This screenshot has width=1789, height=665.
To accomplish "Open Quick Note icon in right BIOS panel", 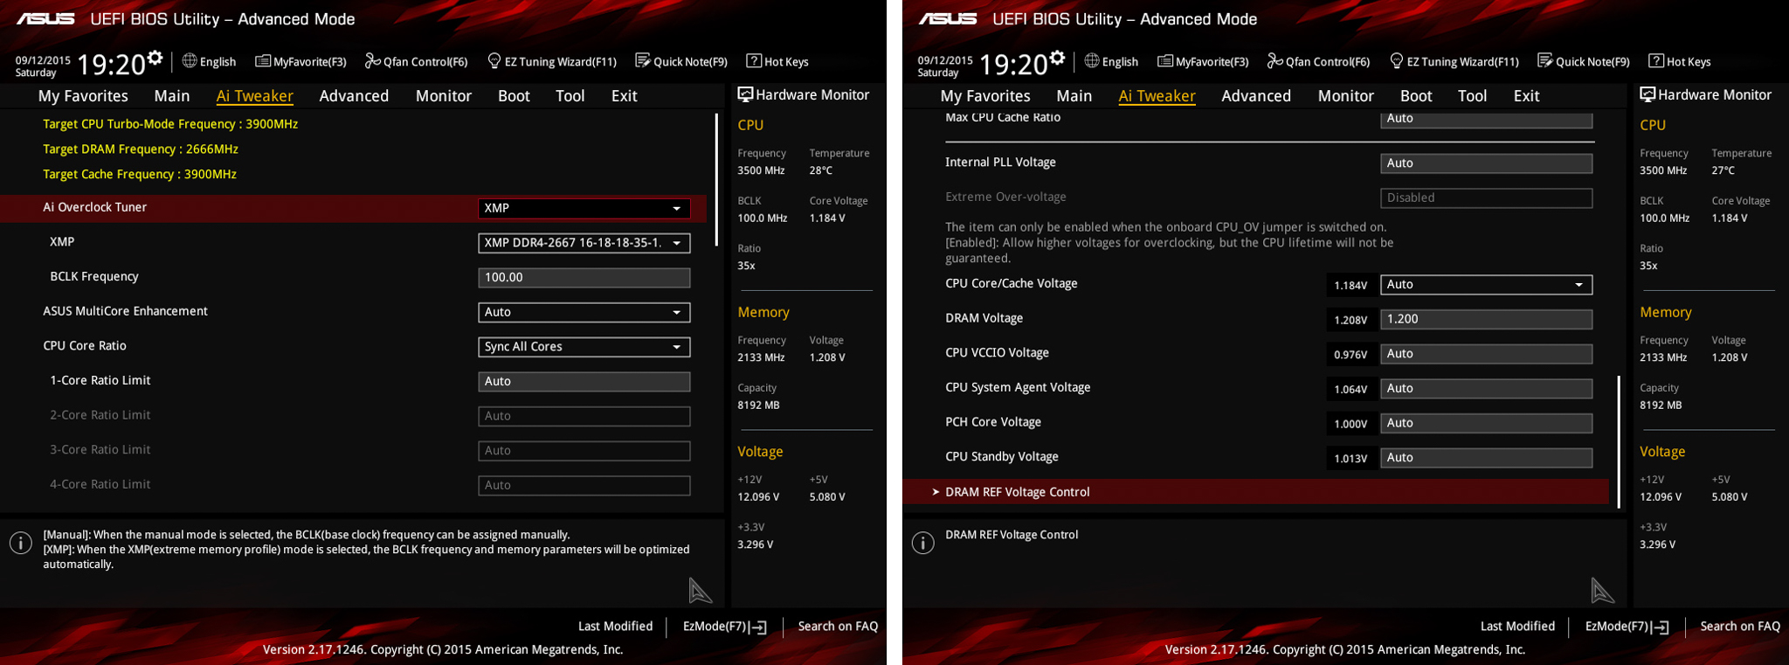I will click(1545, 61).
